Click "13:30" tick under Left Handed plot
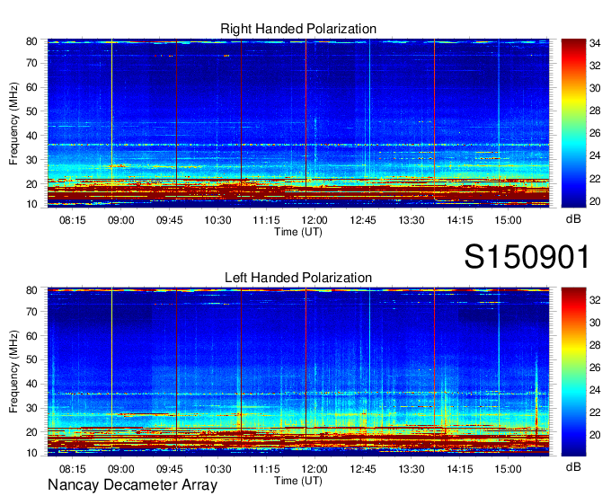 tap(412, 469)
